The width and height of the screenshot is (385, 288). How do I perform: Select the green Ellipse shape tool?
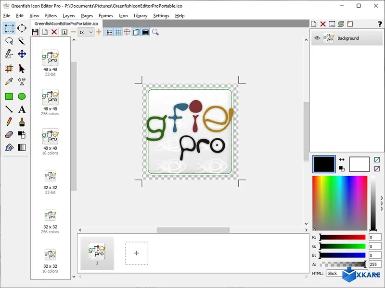click(x=22, y=96)
